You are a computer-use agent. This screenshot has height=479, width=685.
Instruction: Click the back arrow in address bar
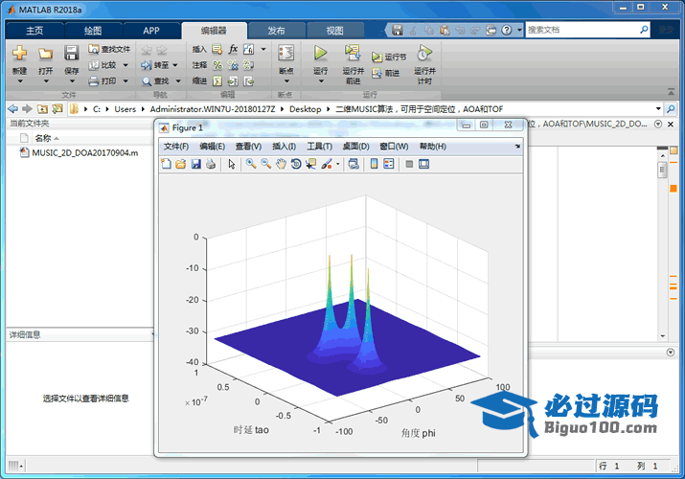tap(13, 108)
